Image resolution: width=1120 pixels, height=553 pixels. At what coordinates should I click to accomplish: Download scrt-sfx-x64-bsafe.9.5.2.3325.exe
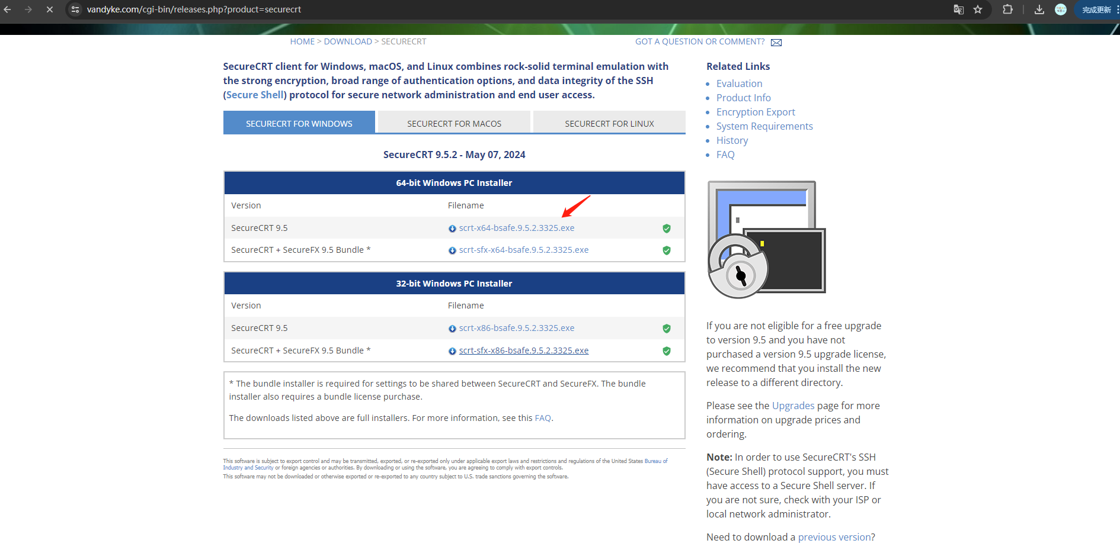tap(524, 250)
